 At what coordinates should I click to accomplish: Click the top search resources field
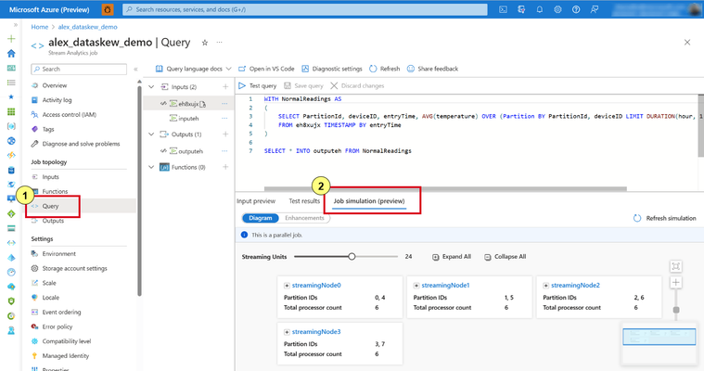tap(305, 9)
